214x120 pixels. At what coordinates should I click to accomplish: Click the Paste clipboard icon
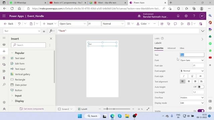(31, 24)
